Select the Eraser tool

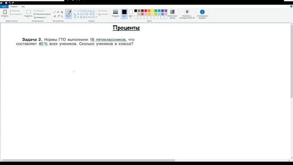(x=54, y=16)
